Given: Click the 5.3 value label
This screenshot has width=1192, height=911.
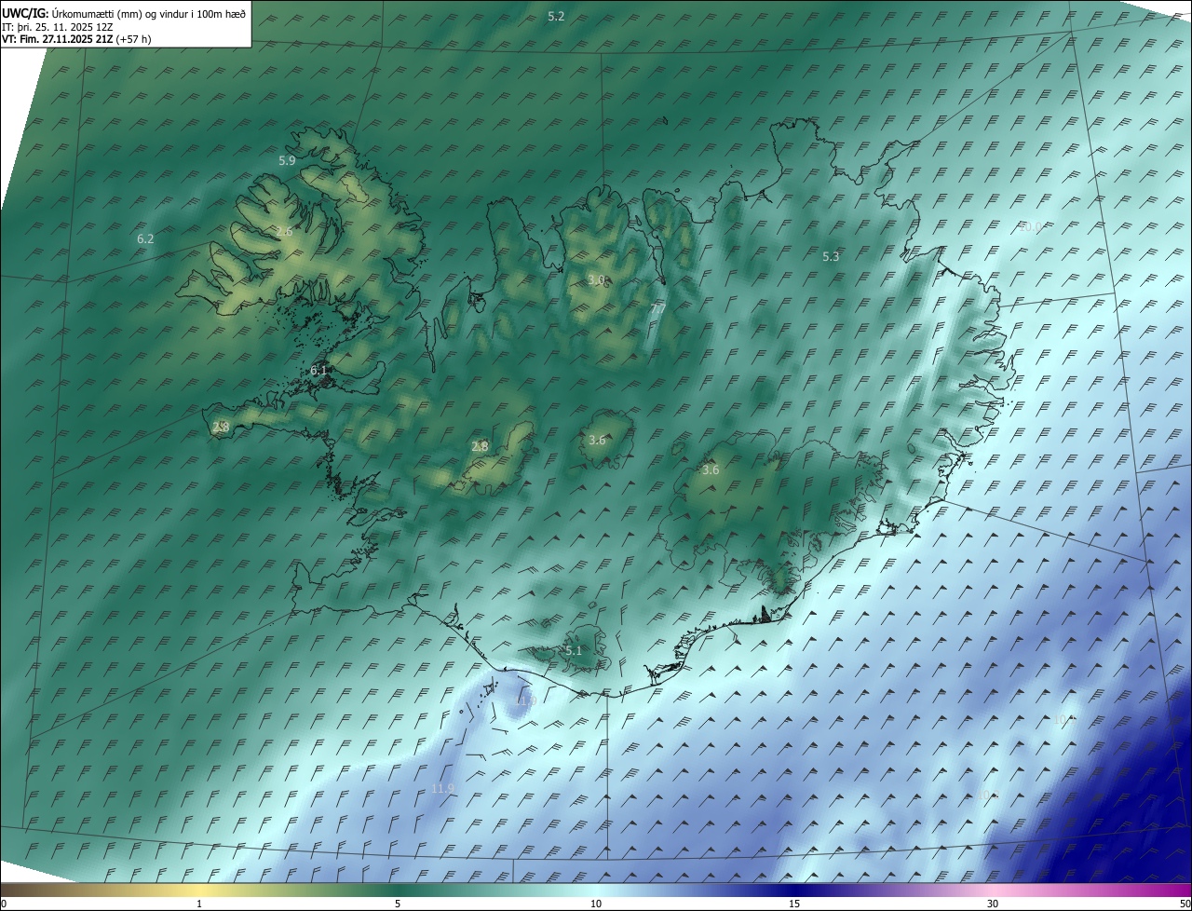Looking at the screenshot, I should coord(832,256).
